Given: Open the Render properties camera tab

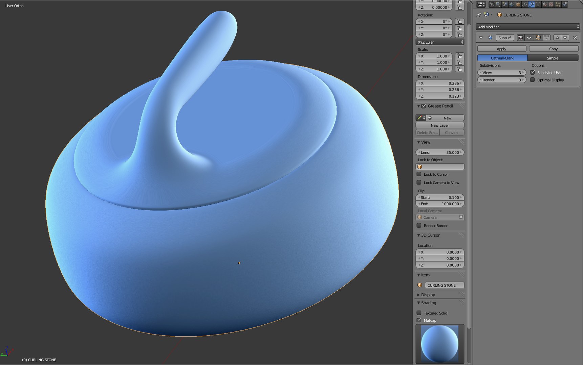Looking at the screenshot, I should [x=492, y=4].
